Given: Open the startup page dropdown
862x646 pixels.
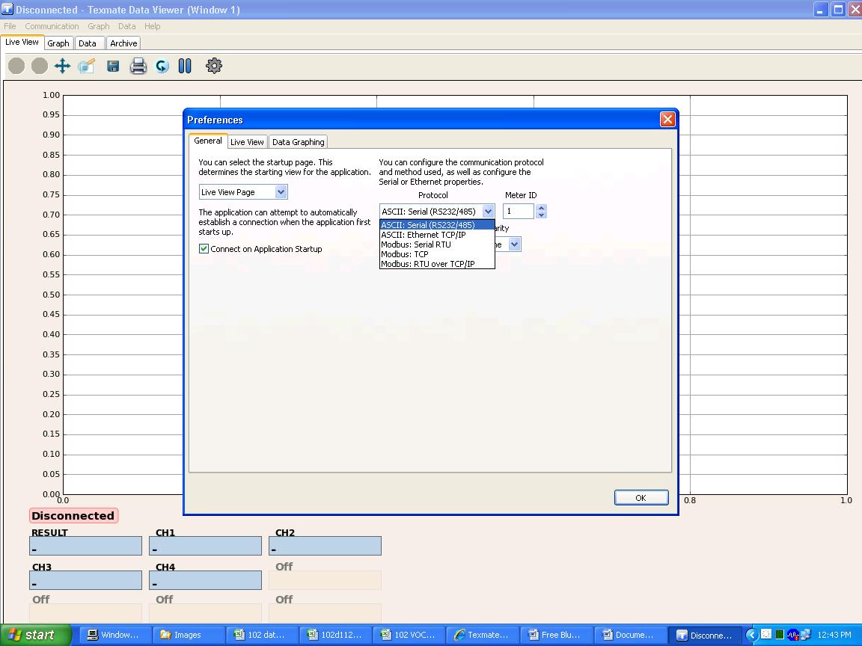Looking at the screenshot, I should point(281,191).
